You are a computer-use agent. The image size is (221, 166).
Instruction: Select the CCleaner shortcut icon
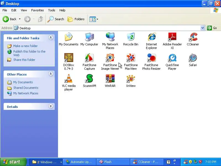click(193, 39)
